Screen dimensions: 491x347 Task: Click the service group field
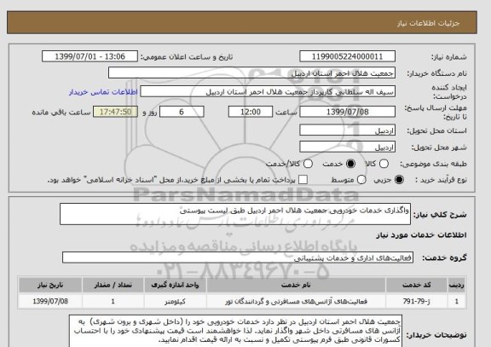238,257
